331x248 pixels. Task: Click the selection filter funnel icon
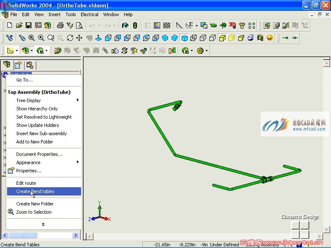coord(70,25)
